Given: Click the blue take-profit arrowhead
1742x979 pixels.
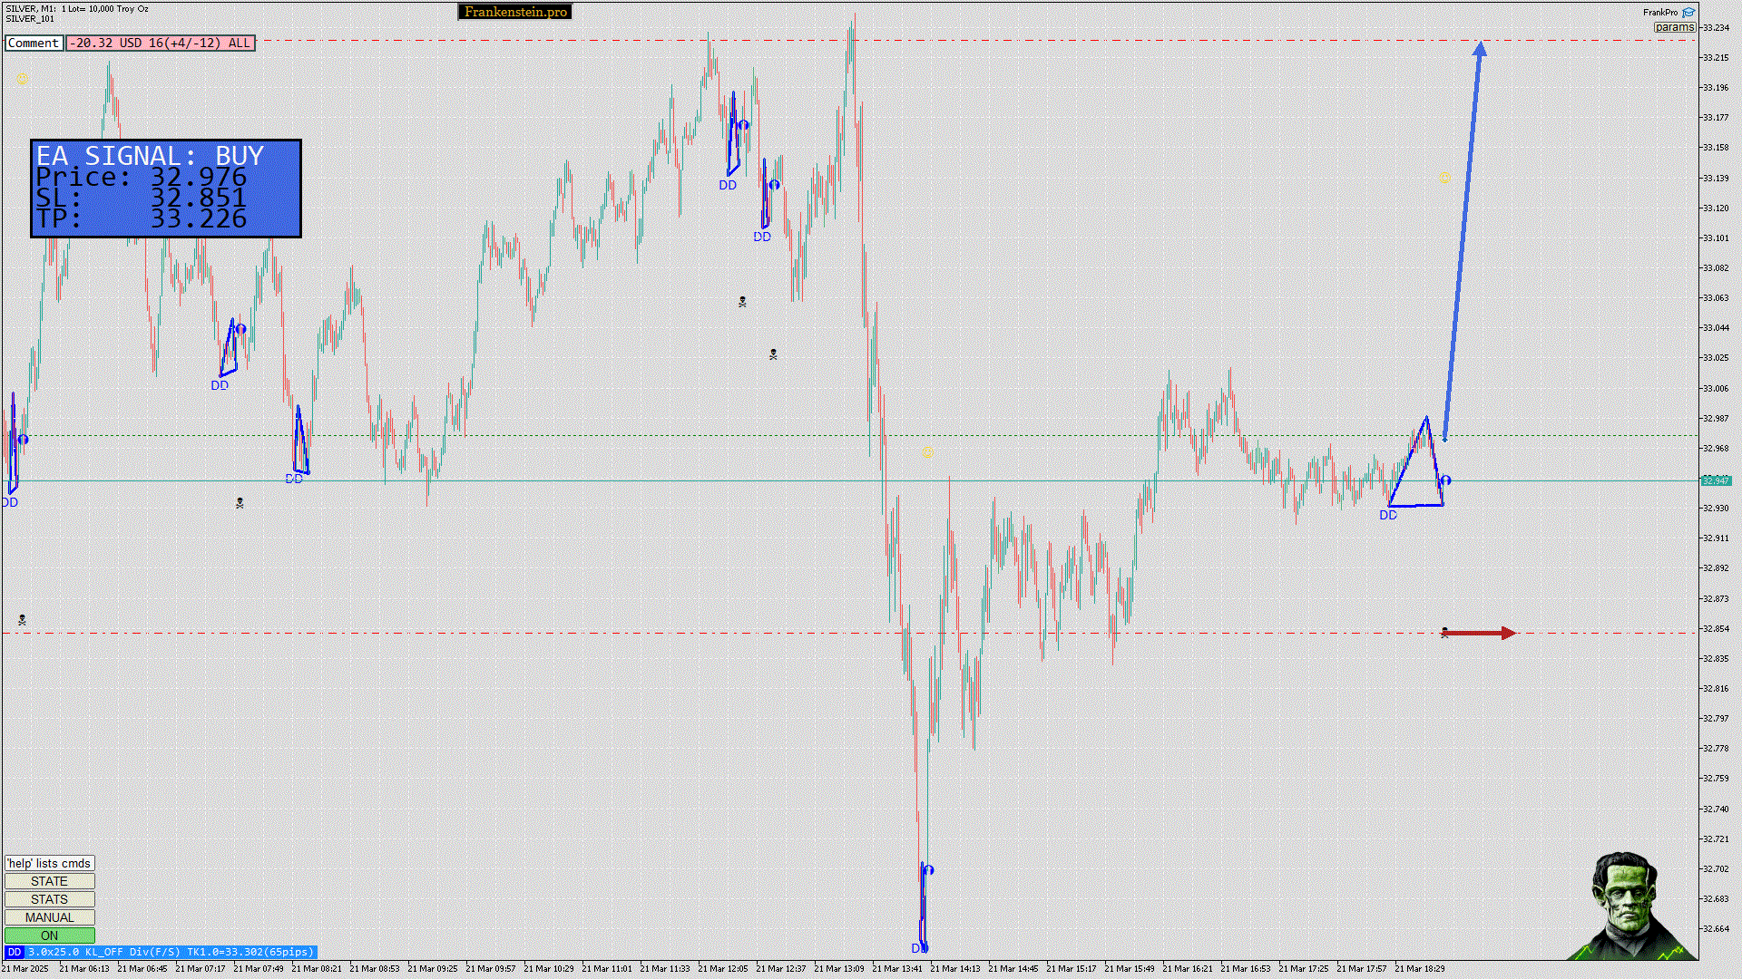Looking at the screenshot, I should [x=1480, y=49].
